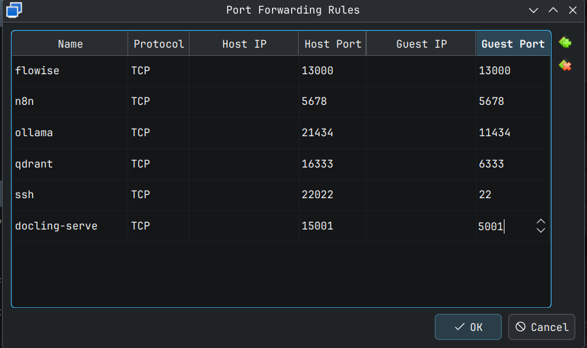Viewport: 587px width, 348px height.
Task: Click the Guest Port column header
Action: pyautogui.click(x=513, y=44)
